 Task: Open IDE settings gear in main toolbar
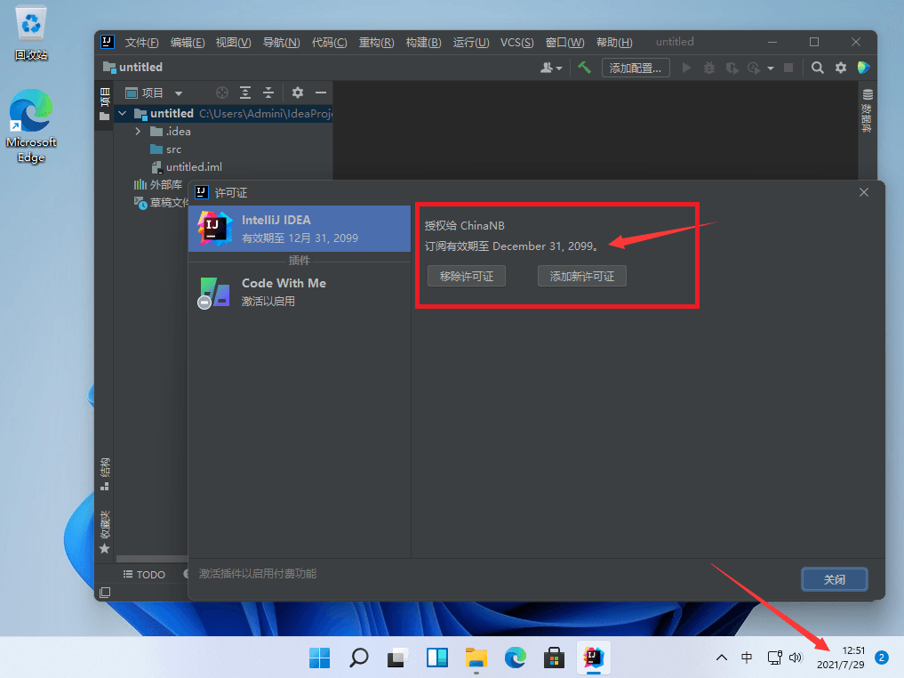point(841,68)
